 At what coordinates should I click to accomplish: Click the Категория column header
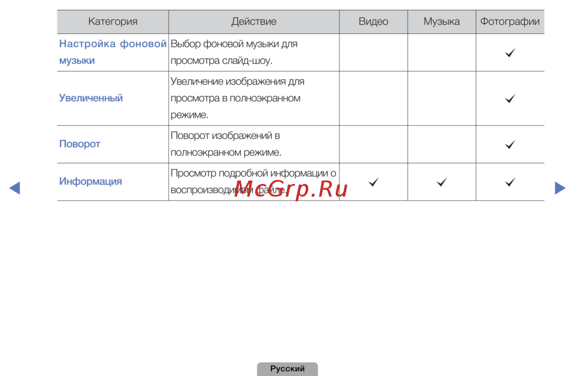pyautogui.click(x=113, y=22)
